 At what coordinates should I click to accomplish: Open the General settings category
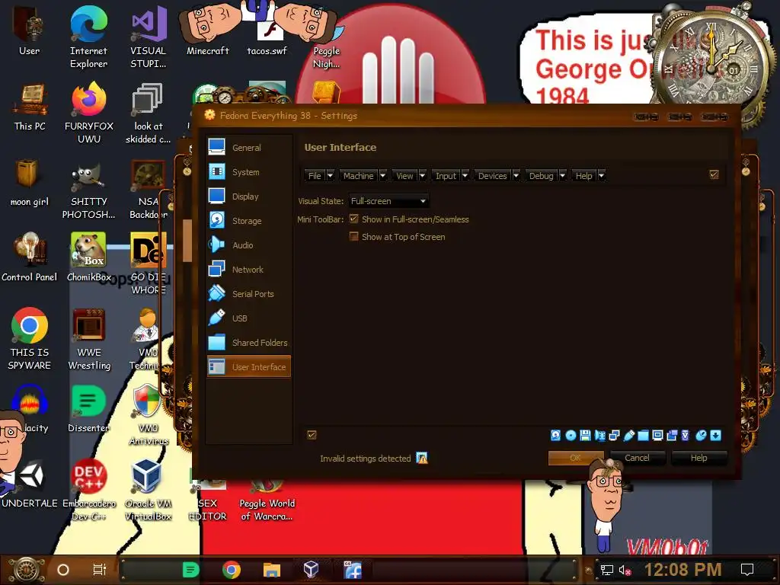[249, 148]
